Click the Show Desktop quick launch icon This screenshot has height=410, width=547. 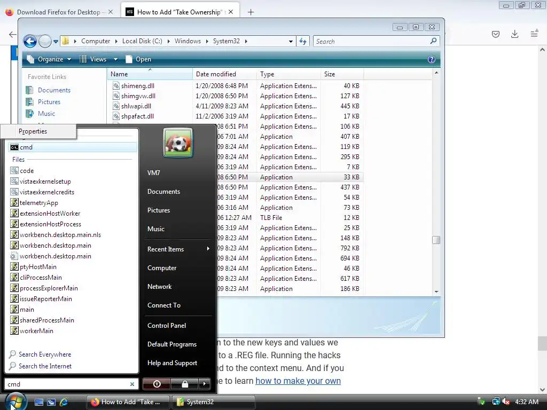tap(38, 402)
